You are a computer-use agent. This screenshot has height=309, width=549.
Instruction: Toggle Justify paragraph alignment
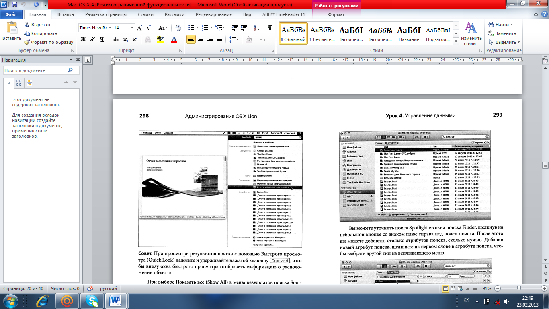coord(219,39)
